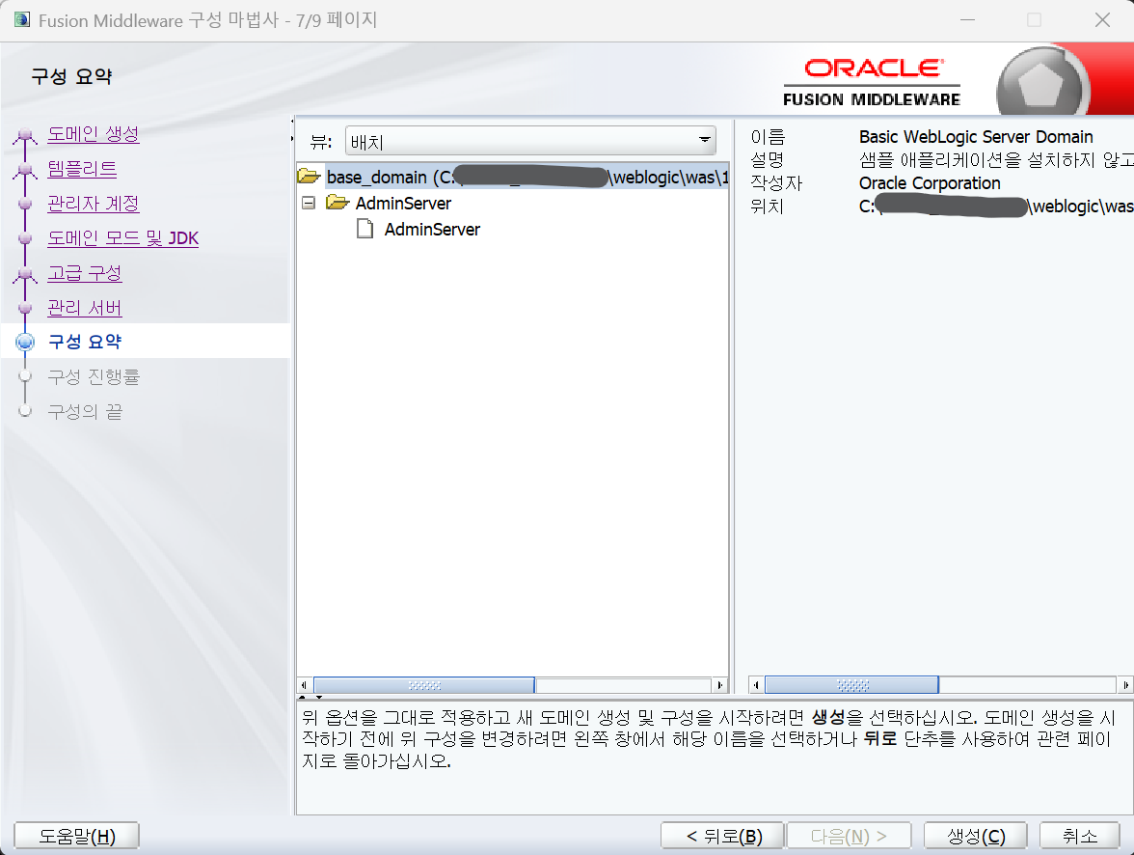Click the 템플리트 step marker icon
1134x855 pixels.
(x=25, y=170)
